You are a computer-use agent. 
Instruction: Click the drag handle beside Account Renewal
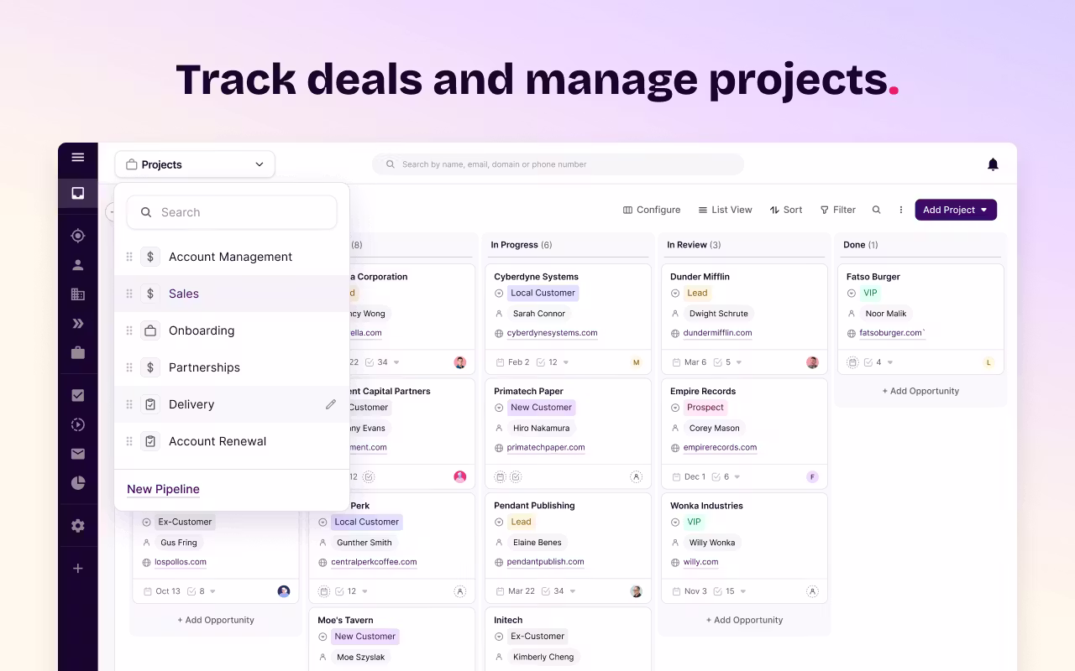pyautogui.click(x=129, y=441)
